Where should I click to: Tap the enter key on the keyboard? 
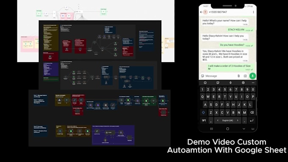(x=252, y=121)
